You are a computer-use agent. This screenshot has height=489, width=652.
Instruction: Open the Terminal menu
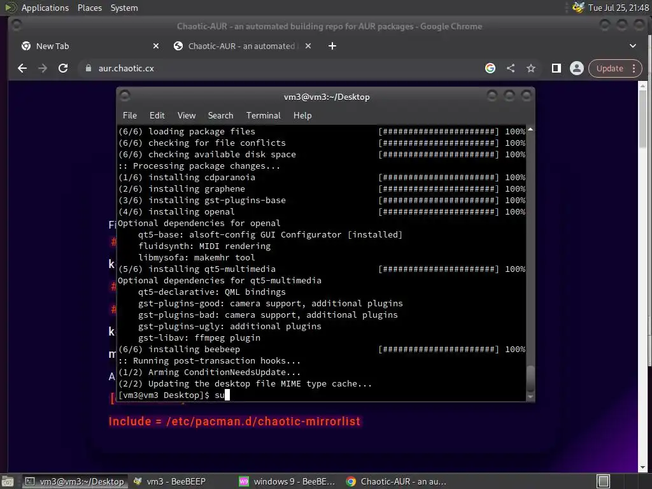(264, 116)
